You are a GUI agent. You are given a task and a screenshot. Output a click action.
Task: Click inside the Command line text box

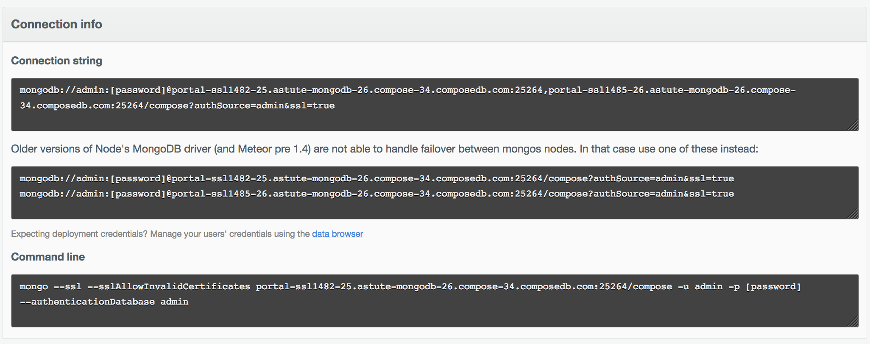pos(435,301)
